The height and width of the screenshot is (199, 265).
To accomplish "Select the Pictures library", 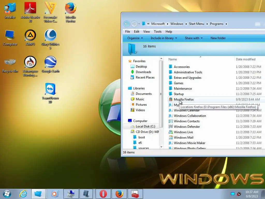I will (141, 105).
